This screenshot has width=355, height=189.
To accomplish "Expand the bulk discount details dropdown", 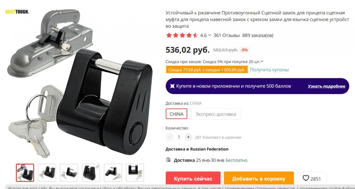I will (262, 62).
